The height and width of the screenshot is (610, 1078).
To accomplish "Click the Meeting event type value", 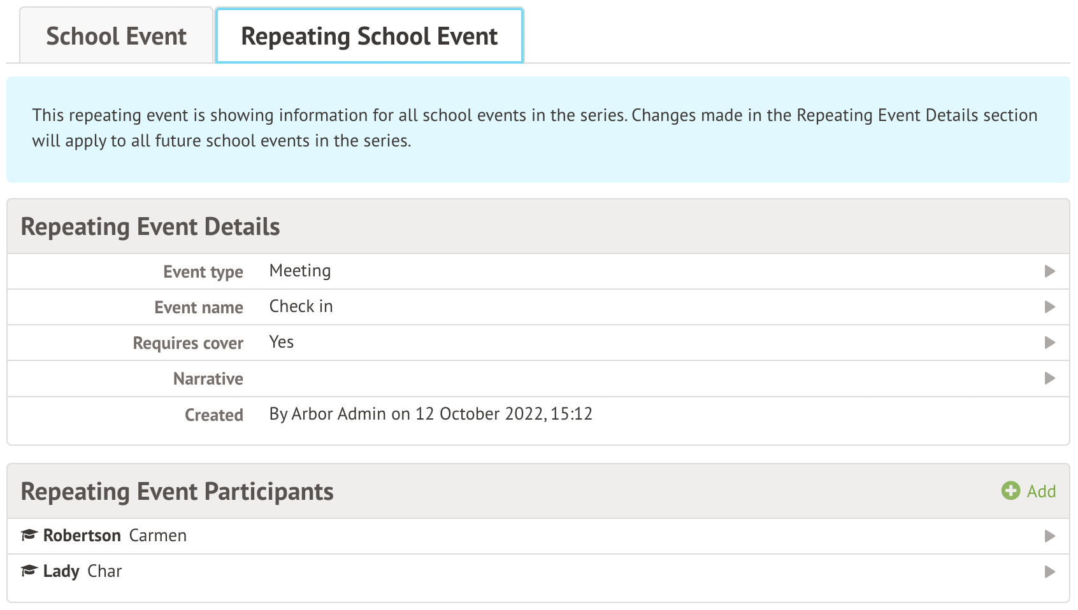I will click(x=300, y=271).
